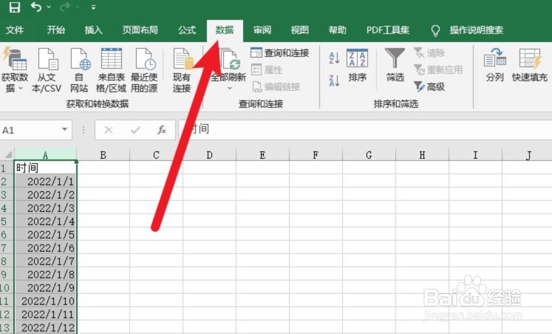This screenshot has height=334, width=552.
Task: Click the 属性 button
Action: (266, 69)
